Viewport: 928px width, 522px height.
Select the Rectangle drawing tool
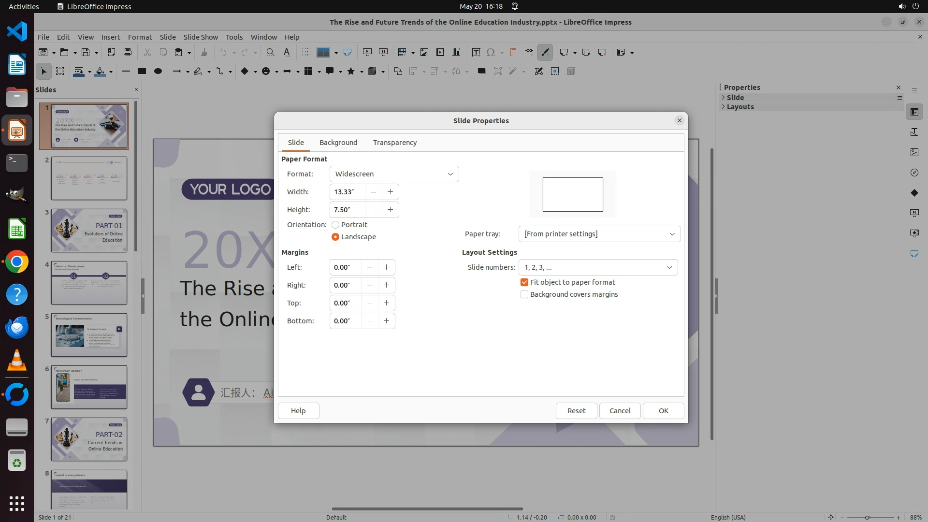click(142, 72)
